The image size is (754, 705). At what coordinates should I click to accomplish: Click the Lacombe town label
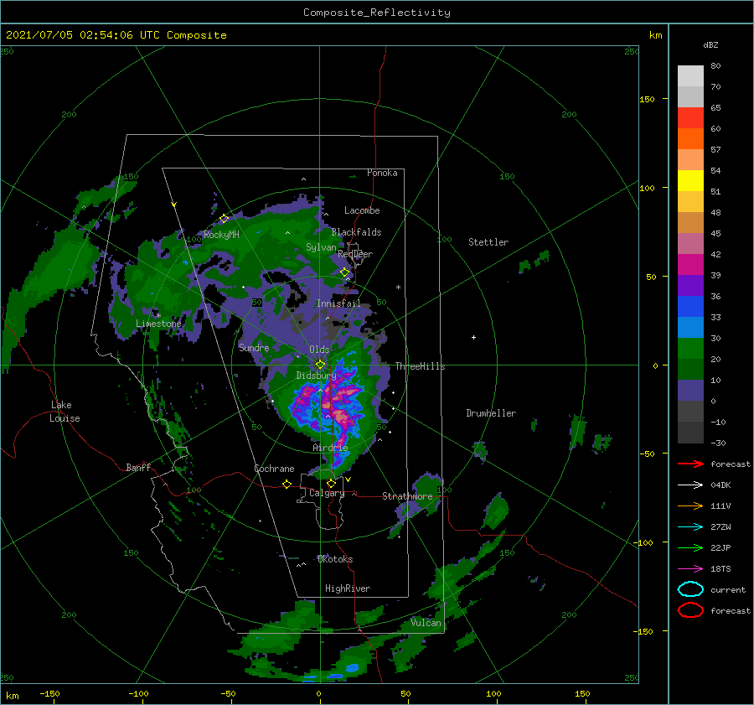point(362,210)
